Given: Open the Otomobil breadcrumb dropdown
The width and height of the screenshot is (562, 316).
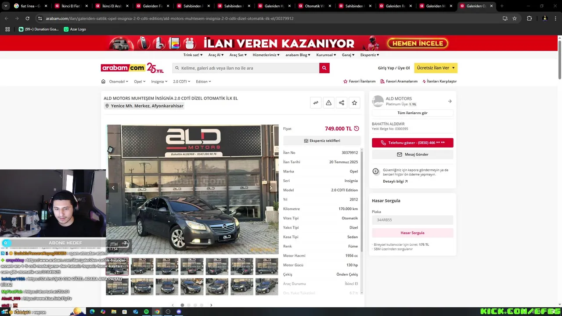Looking at the screenshot, I should pyautogui.click(x=119, y=81).
